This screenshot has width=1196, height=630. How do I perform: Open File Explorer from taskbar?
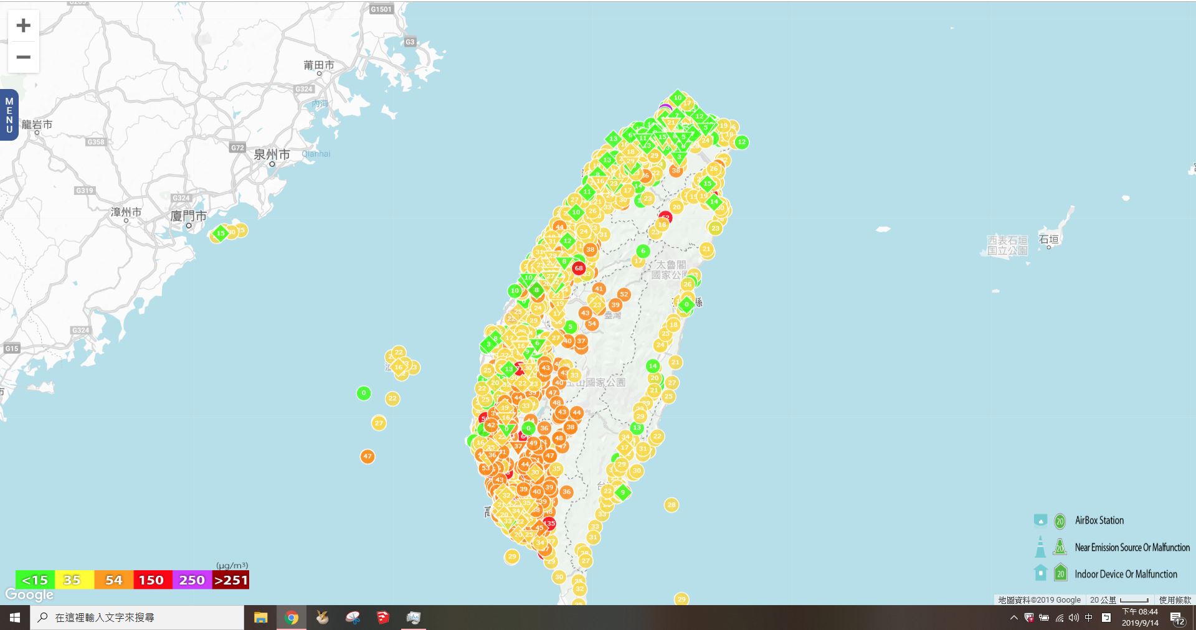260,618
